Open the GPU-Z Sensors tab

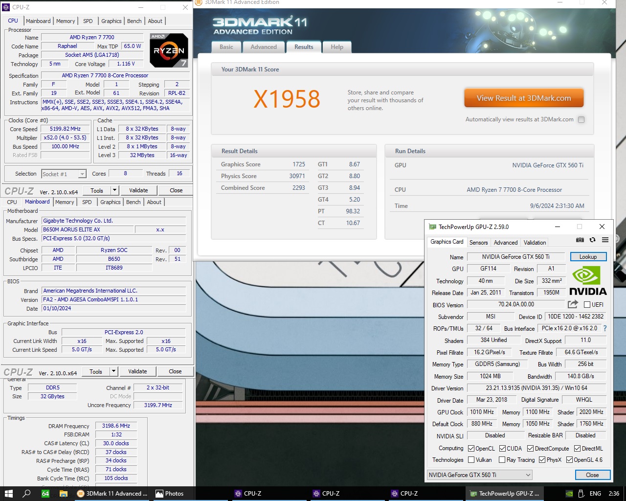(478, 242)
